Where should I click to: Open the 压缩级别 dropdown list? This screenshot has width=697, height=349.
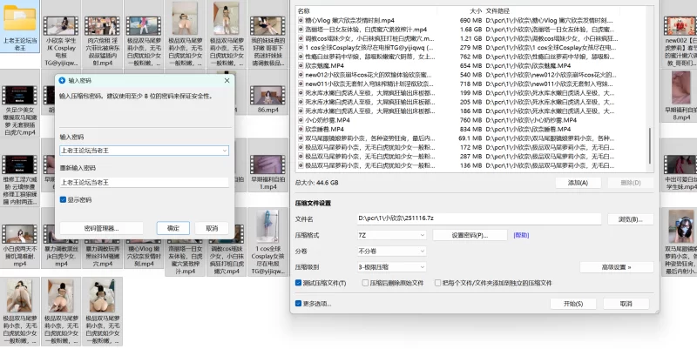click(389, 266)
